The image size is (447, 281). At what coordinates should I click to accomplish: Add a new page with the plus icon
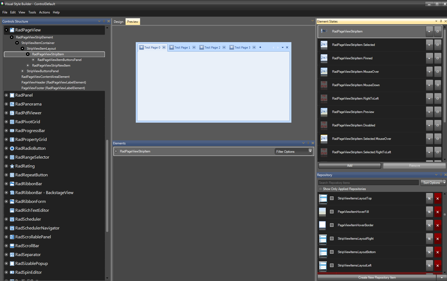[x=260, y=47]
